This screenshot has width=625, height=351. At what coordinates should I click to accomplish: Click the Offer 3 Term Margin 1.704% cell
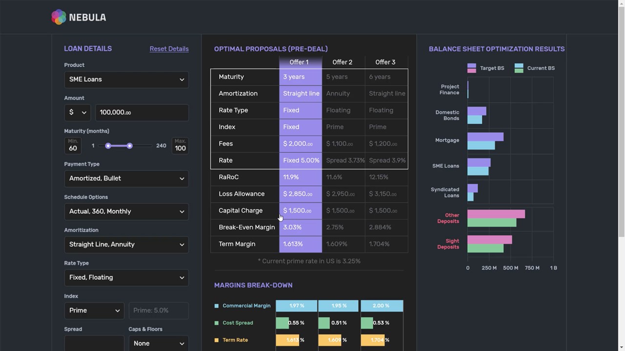386,244
